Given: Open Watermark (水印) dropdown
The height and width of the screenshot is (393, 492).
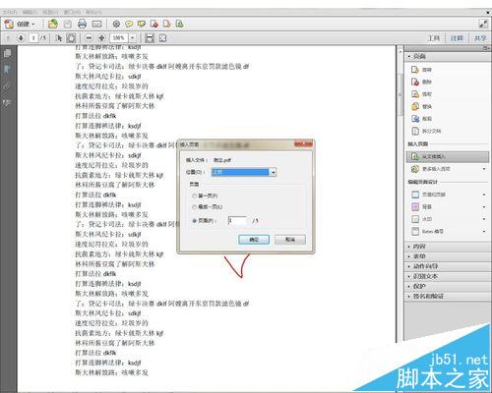Looking at the screenshot, I should click(484, 219).
